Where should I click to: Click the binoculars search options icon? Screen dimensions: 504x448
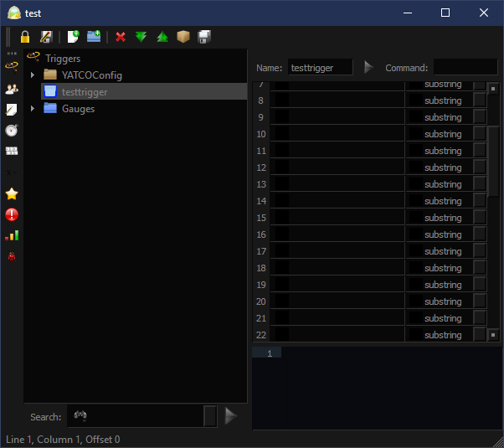[80, 415]
